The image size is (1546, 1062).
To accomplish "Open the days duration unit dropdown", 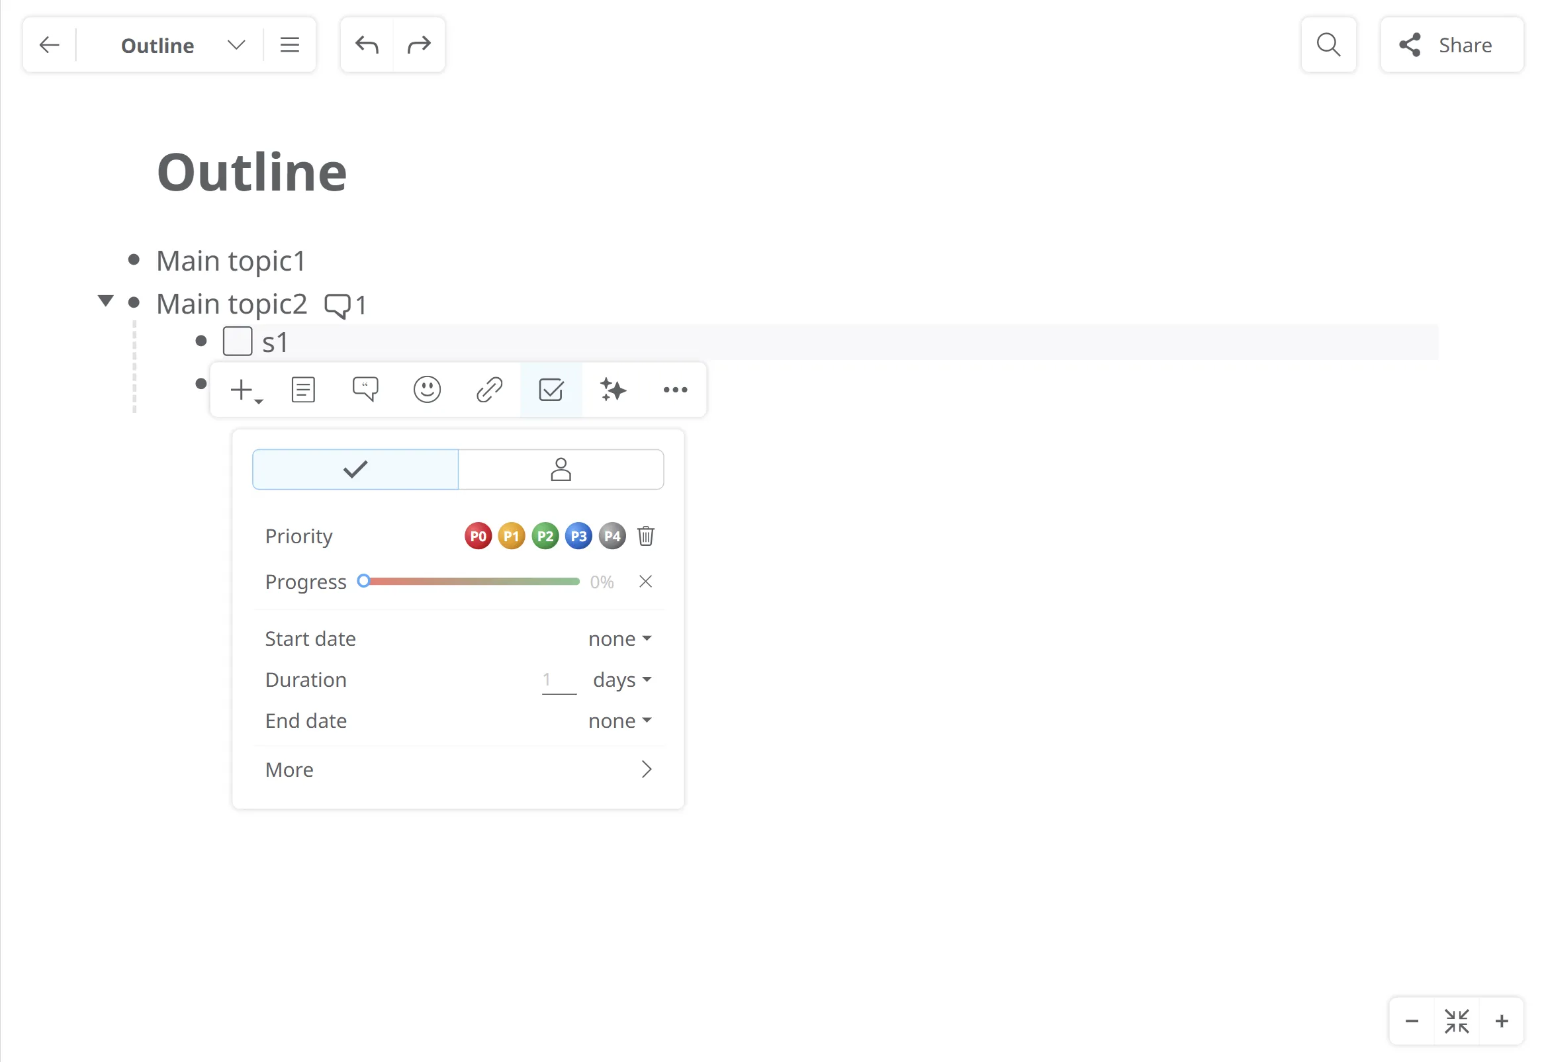I will (x=621, y=680).
